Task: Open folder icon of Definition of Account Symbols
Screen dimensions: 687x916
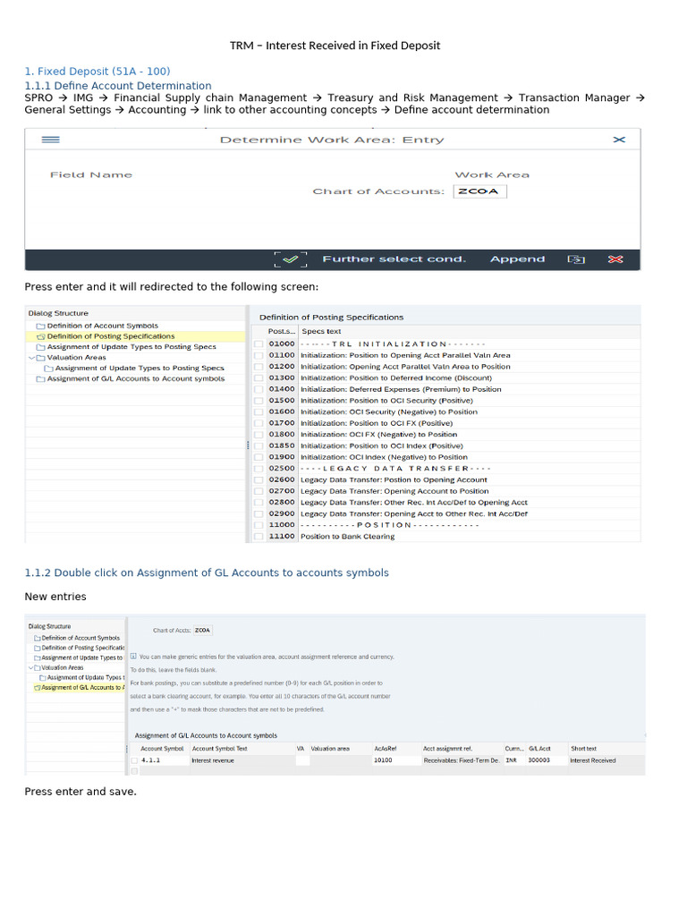Action: [x=40, y=326]
